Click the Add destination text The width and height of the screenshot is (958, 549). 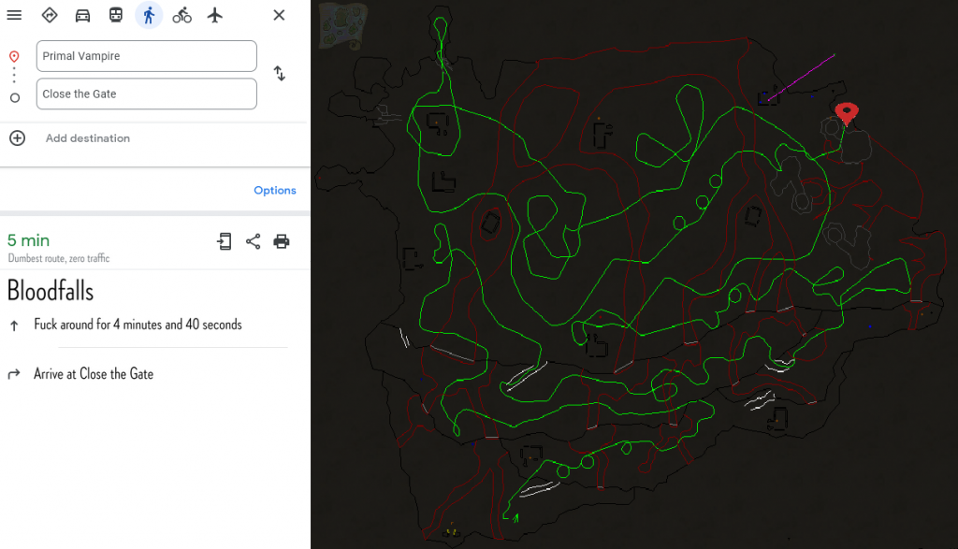(88, 138)
